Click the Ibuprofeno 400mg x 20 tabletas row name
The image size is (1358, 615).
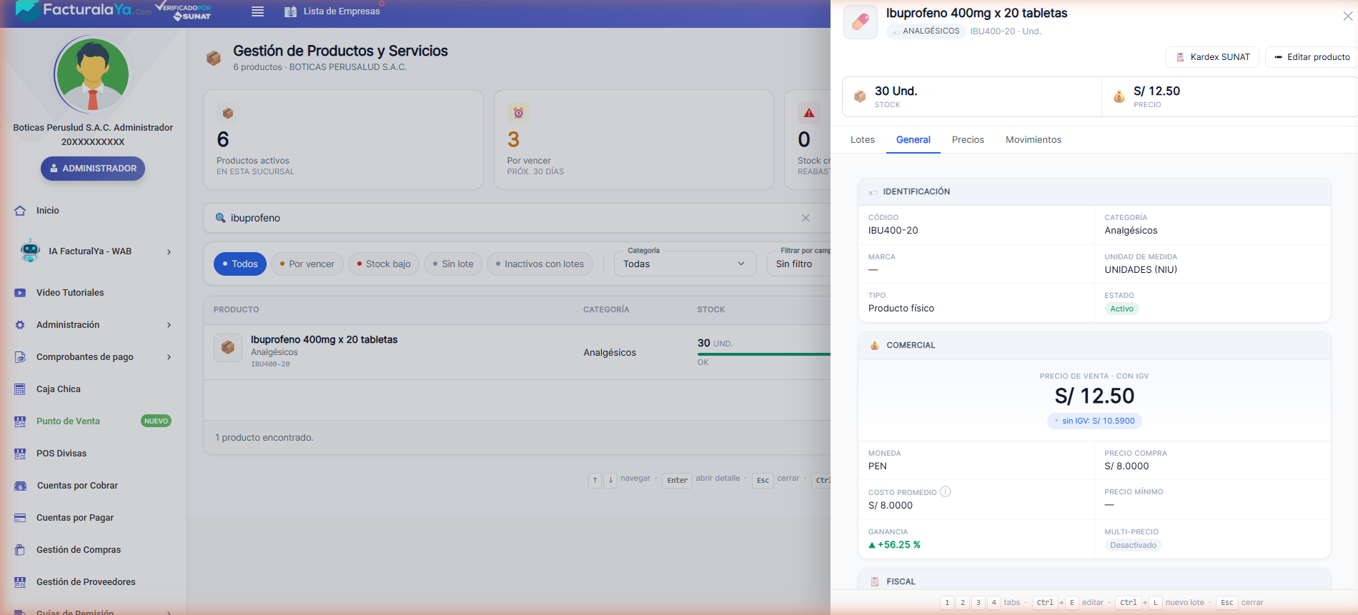tap(324, 339)
